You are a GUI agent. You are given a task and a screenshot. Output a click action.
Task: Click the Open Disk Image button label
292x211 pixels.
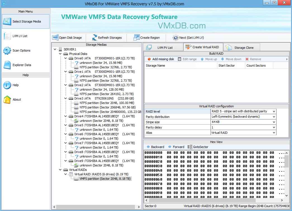point(70,38)
